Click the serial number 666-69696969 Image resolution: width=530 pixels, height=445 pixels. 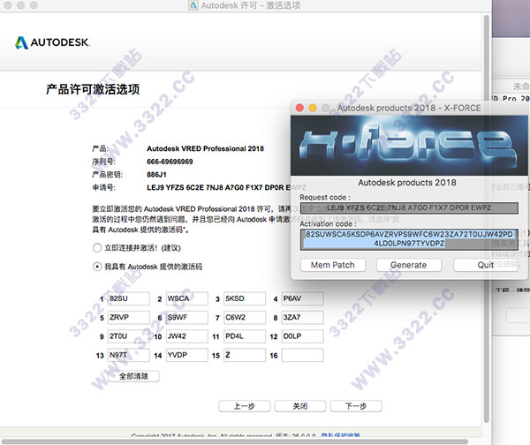pos(170,162)
